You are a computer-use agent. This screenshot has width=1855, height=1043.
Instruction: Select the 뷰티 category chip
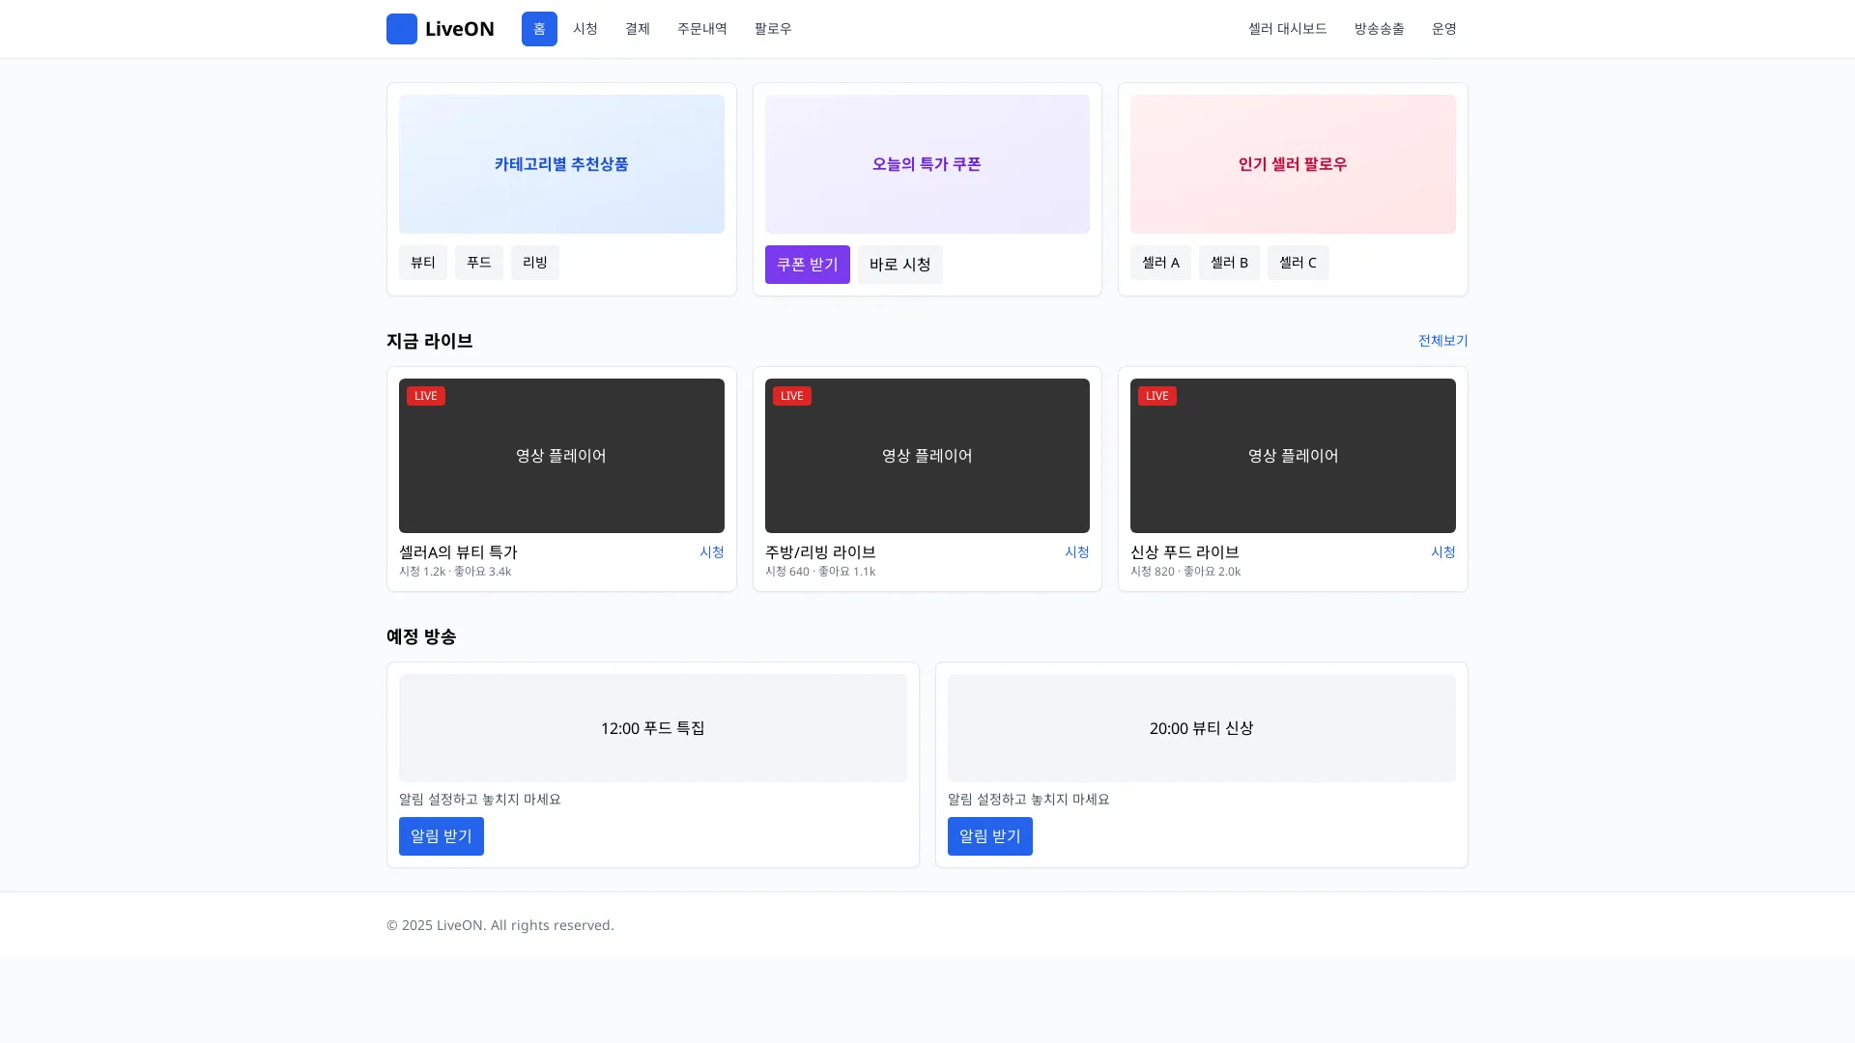click(422, 263)
